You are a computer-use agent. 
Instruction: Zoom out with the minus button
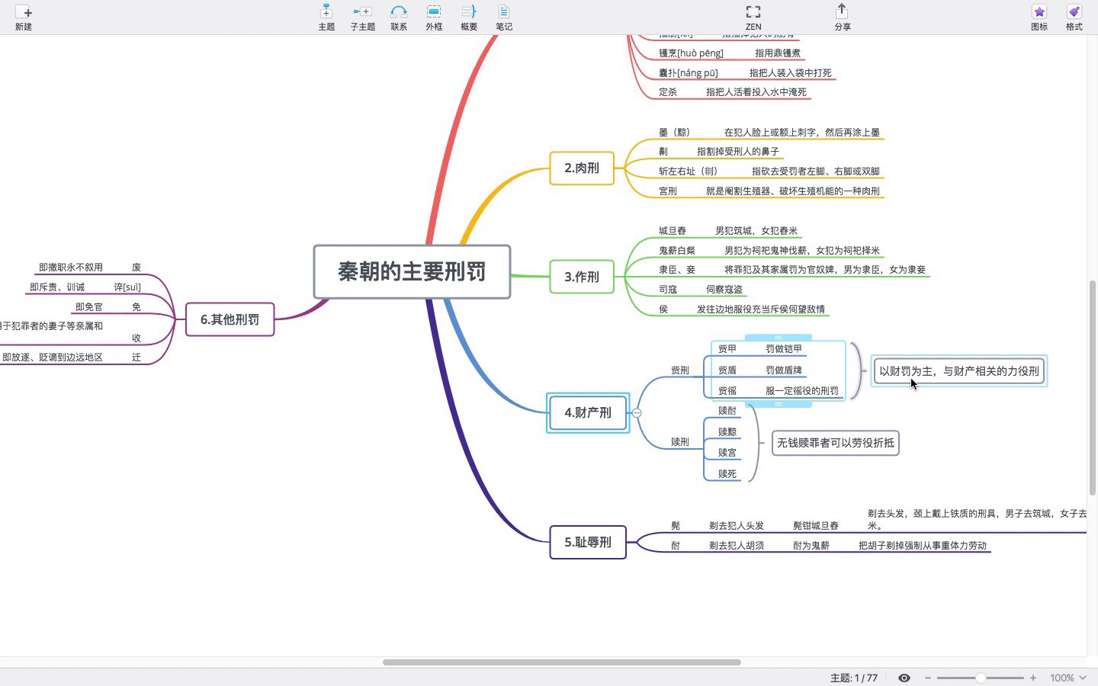tap(928, 678)
